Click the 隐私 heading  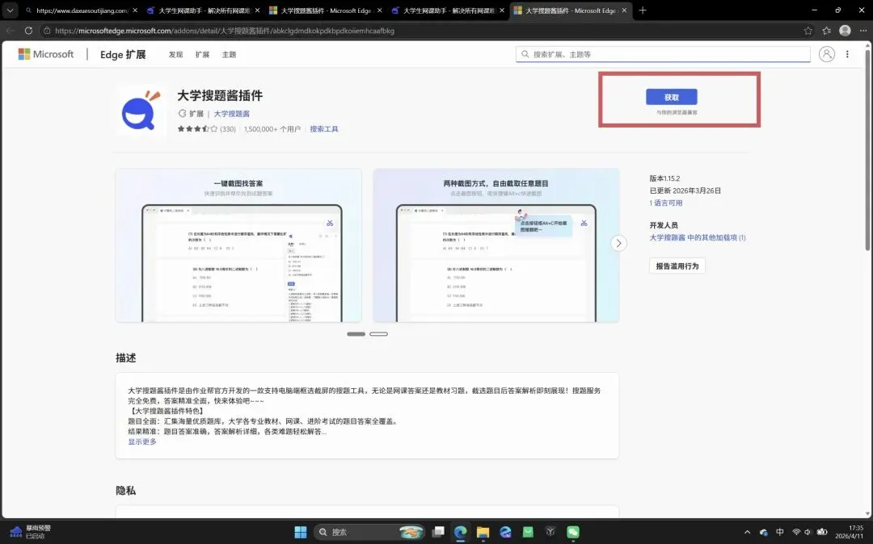click(126, 491)
